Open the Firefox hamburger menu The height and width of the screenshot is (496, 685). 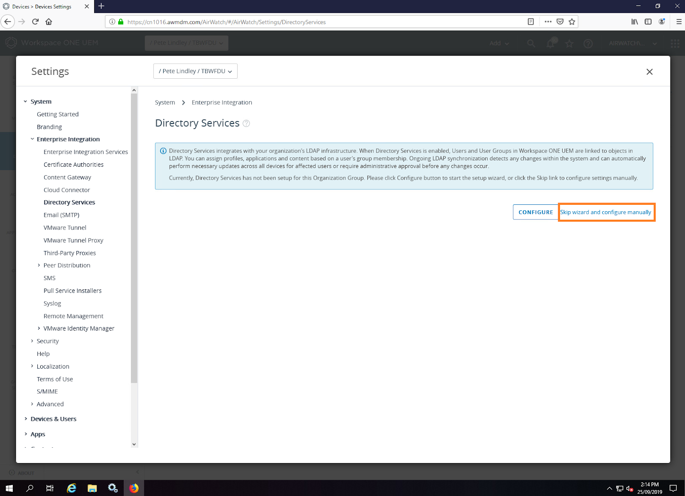[679, 22]
